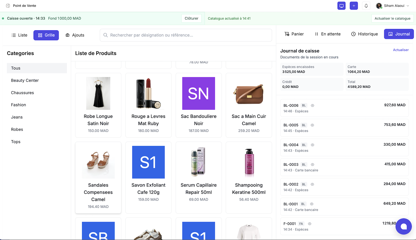View details of F-0001 via eye icon
416x240 pixels.
[x=310, y=224]
